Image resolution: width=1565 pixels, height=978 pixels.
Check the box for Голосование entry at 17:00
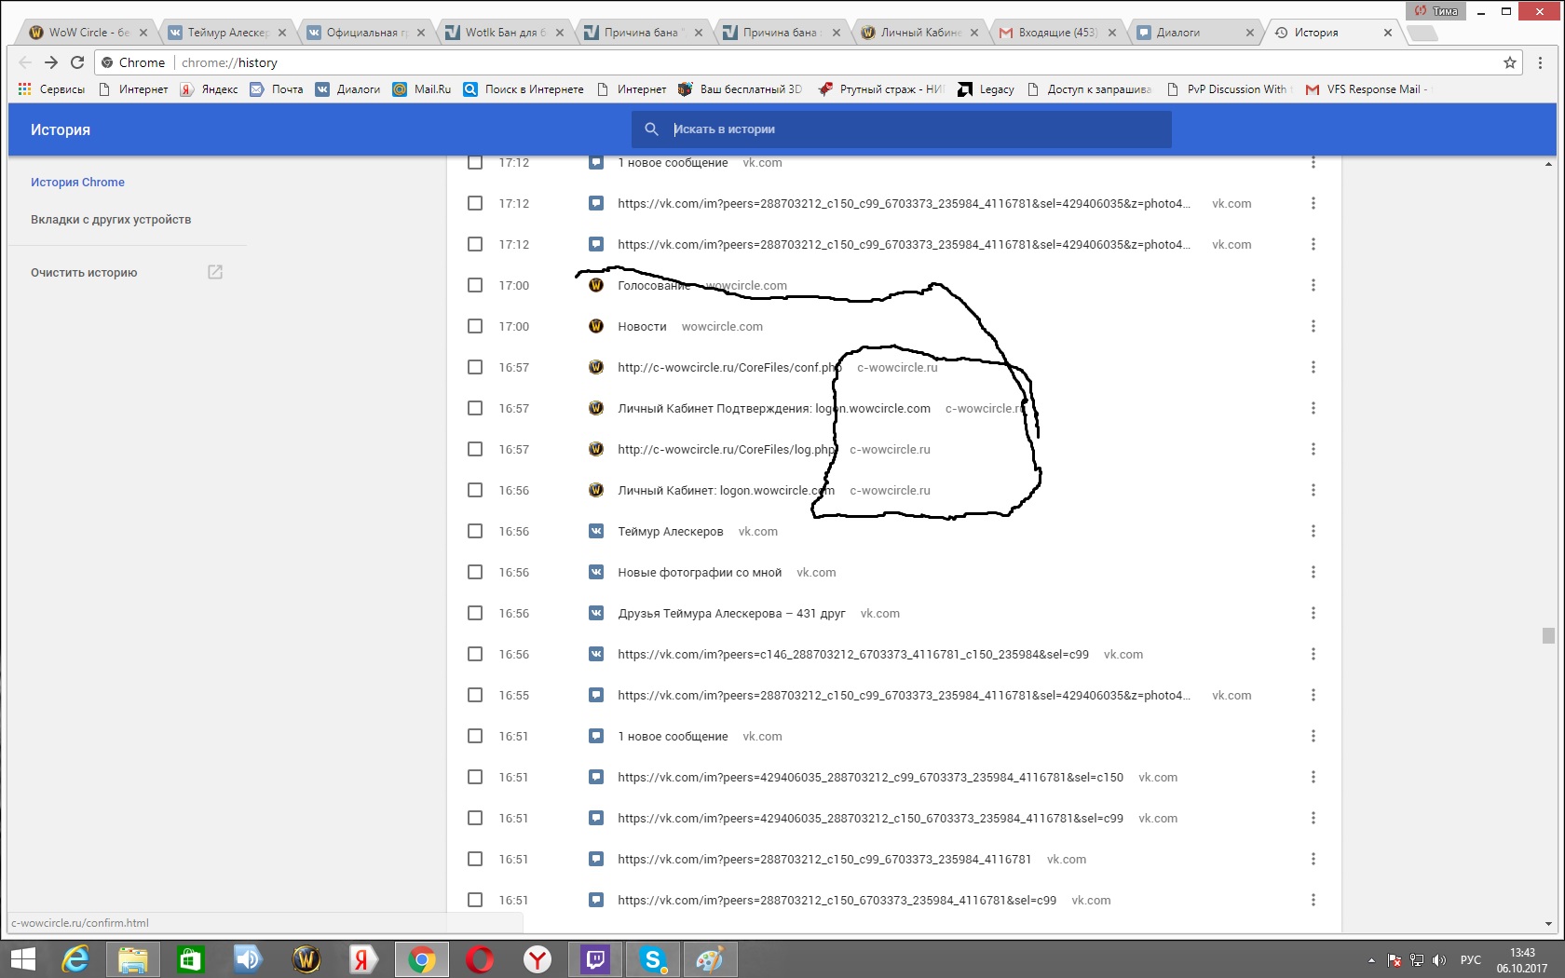coord(475,285)
